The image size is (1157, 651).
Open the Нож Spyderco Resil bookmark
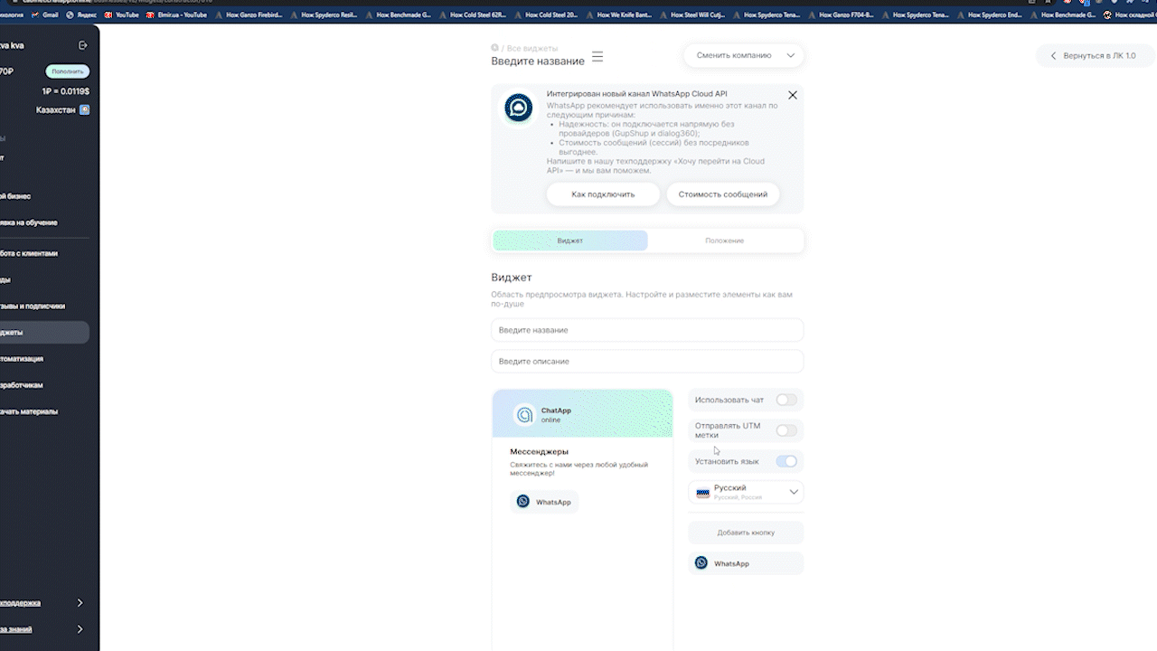[324, 14]
